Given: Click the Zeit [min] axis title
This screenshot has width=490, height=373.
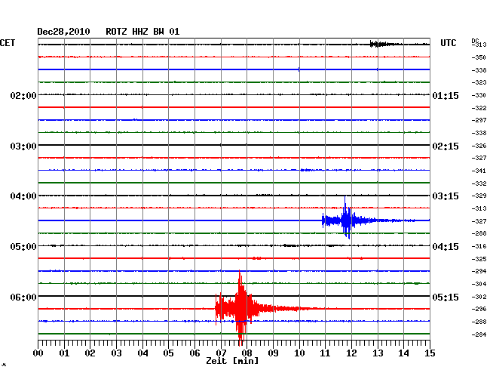Looking at the screenshot, I should (232, 361).
